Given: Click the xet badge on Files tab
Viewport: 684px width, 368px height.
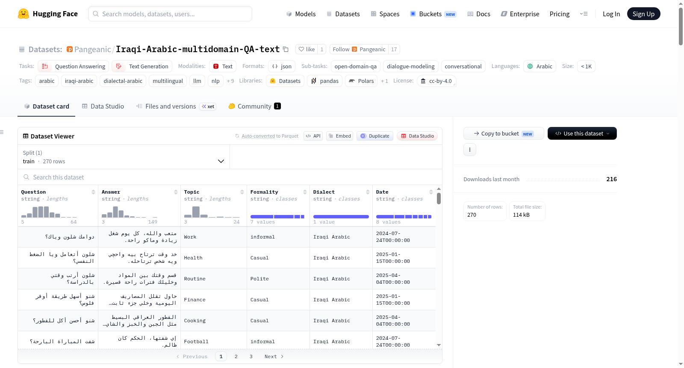Looking at the screenshot, I should 208,106.
